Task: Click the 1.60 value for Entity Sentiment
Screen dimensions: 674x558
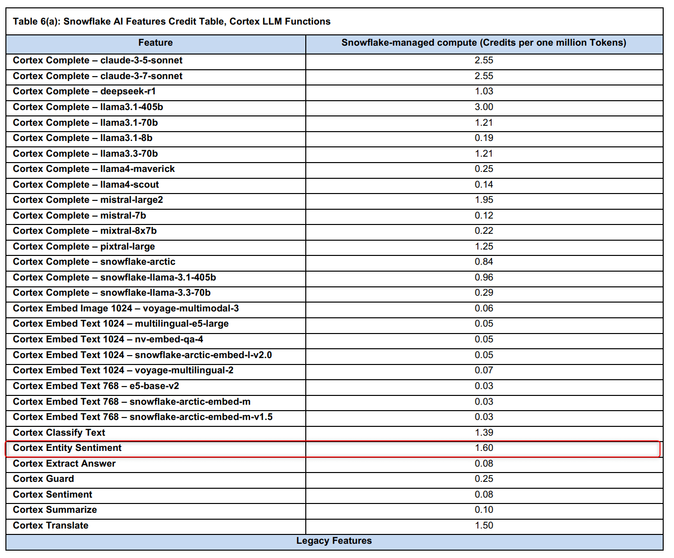Action: [x=484, y=448]
